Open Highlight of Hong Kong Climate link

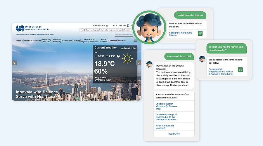181,34
